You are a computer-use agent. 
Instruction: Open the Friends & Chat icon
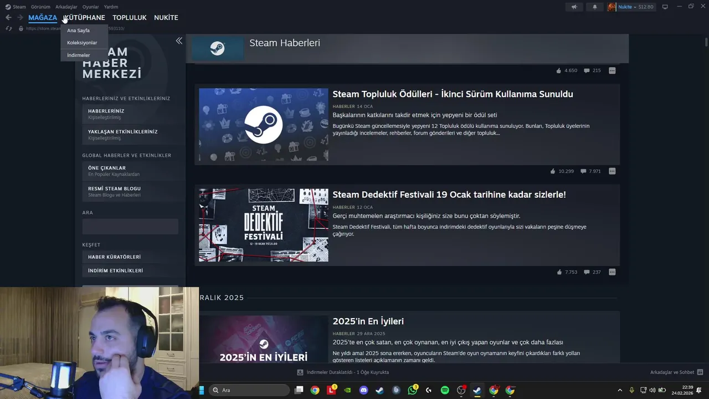pos(700,372)
